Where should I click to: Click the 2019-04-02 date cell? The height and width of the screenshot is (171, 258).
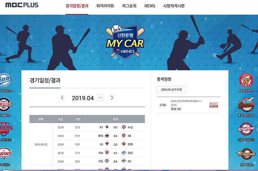(40, 145)
